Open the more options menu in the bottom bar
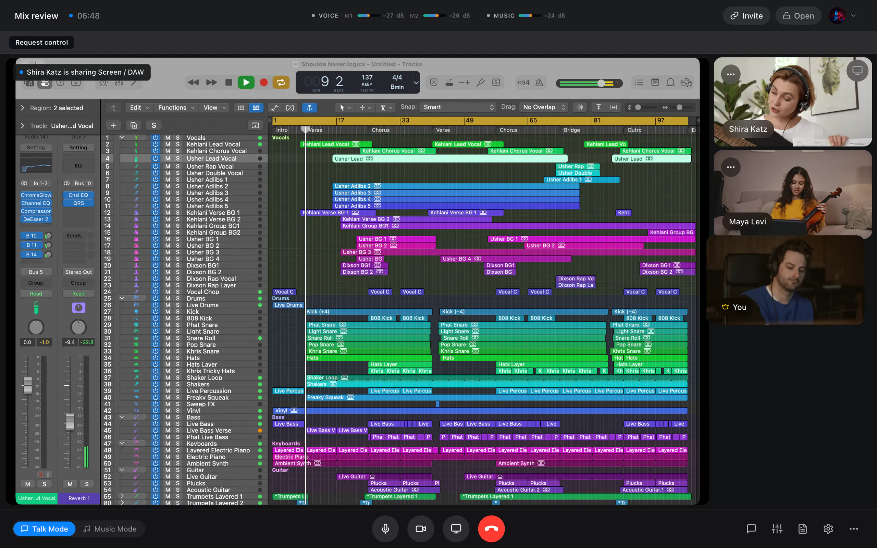 pos(853,529)
